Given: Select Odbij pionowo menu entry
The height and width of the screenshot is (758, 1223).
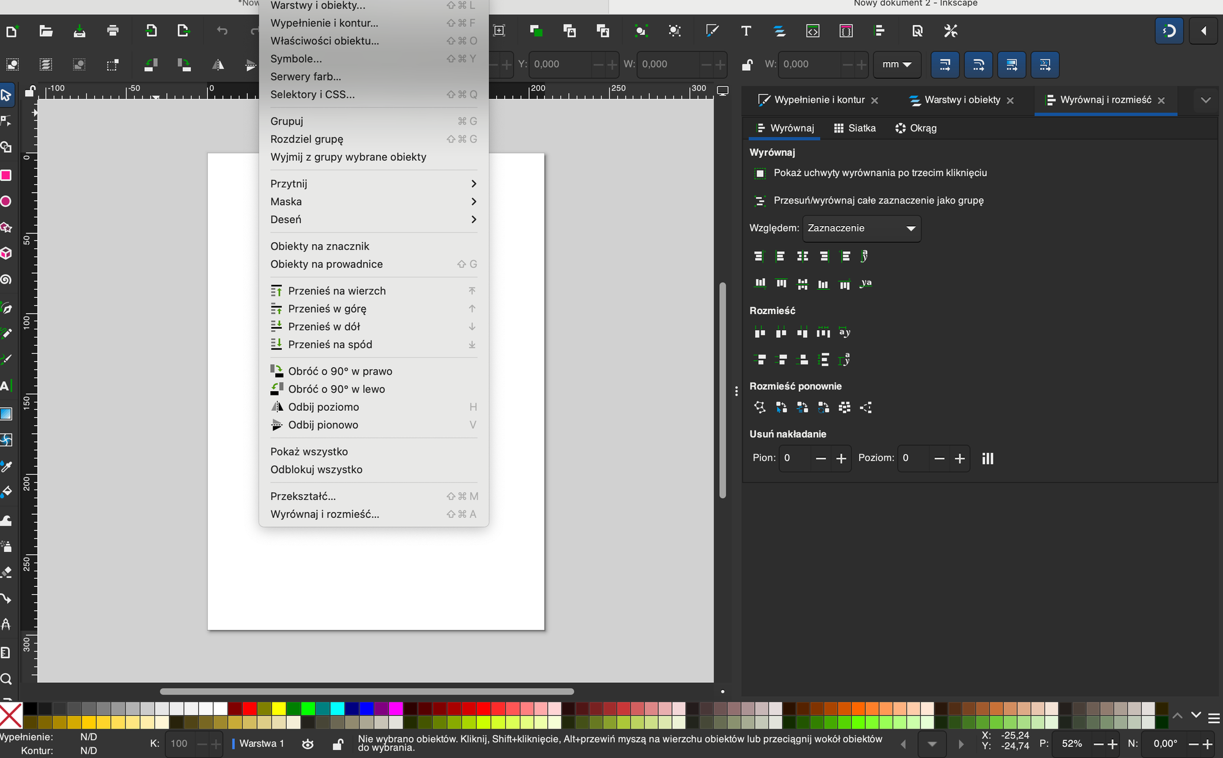Looking at the screenshot, I should coord(374,425).
